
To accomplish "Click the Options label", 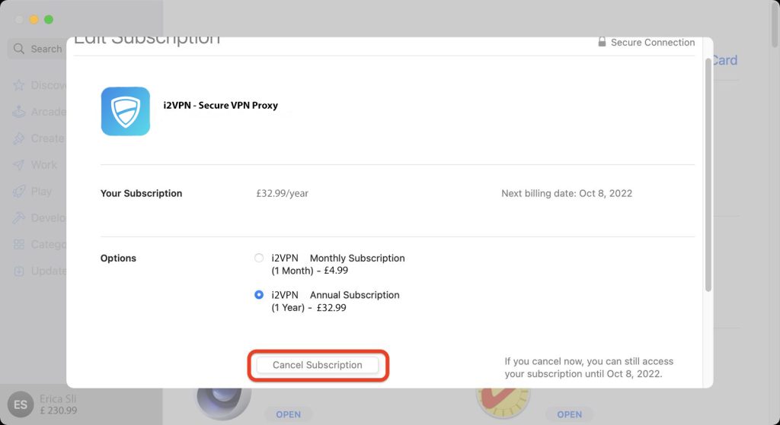I will (118, 258).
